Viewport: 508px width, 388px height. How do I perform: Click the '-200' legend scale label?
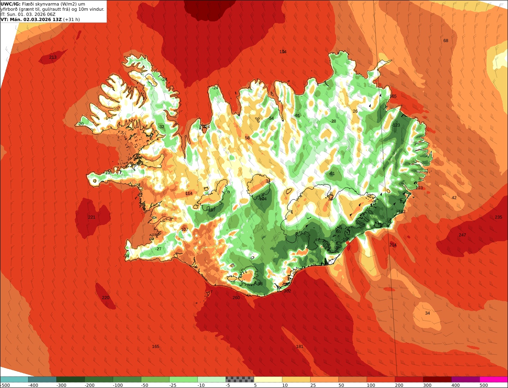(89, 385)
